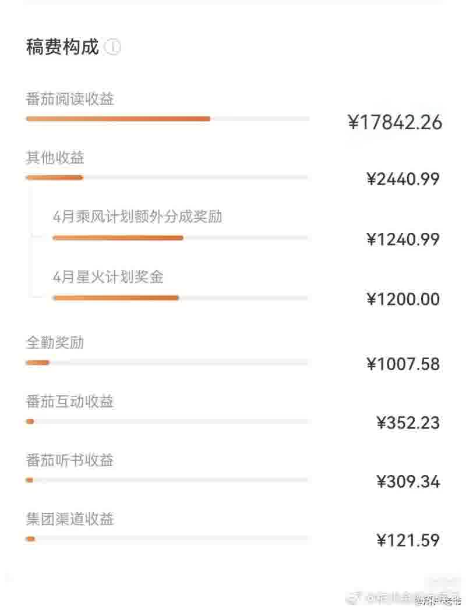Open the 番茄互动收益 entry
Image resolution: width=466 pixels, height=610 pixels.
coord(70,402)
